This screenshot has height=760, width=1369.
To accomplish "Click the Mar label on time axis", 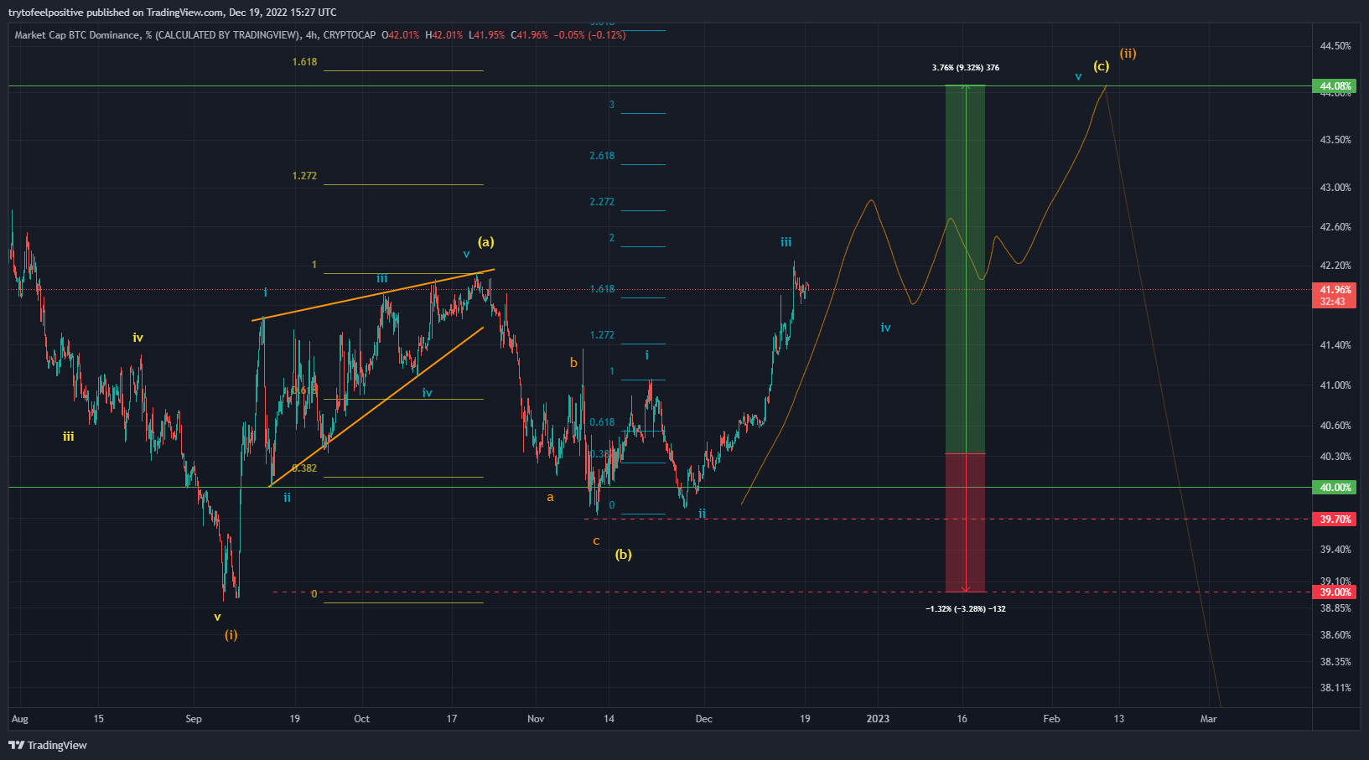I will (x=1208, y=719).
